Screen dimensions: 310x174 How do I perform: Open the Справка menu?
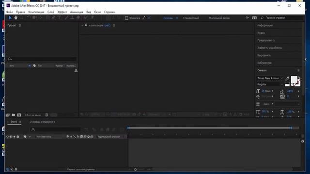point(109,12)
